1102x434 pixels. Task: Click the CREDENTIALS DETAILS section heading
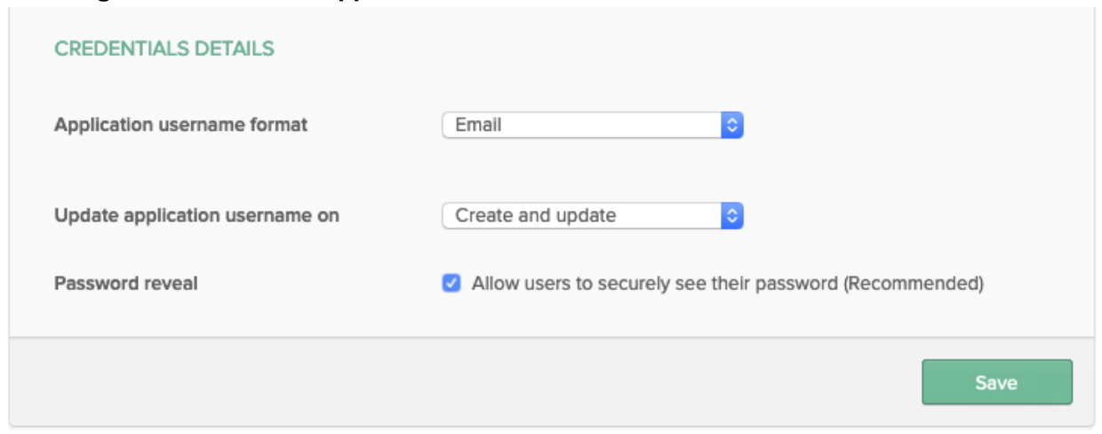point(164,49)
